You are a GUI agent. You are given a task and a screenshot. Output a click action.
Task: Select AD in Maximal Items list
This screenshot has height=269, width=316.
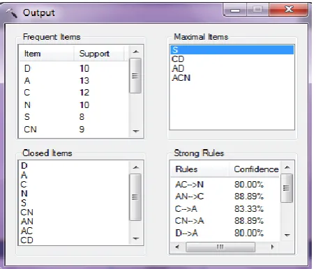pyautogui.click(x=178, y=68)
